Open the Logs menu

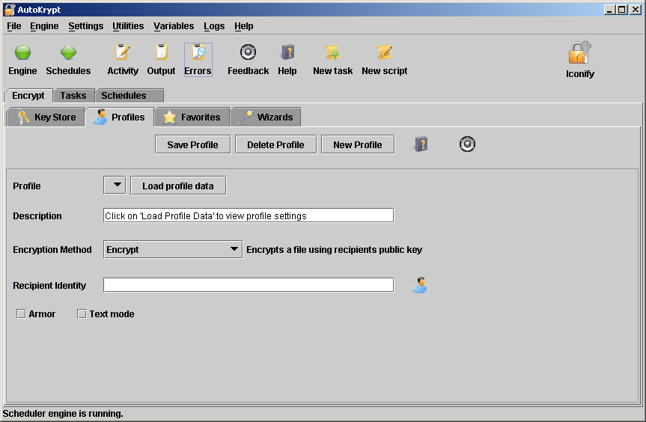click(x=214, y=26)
